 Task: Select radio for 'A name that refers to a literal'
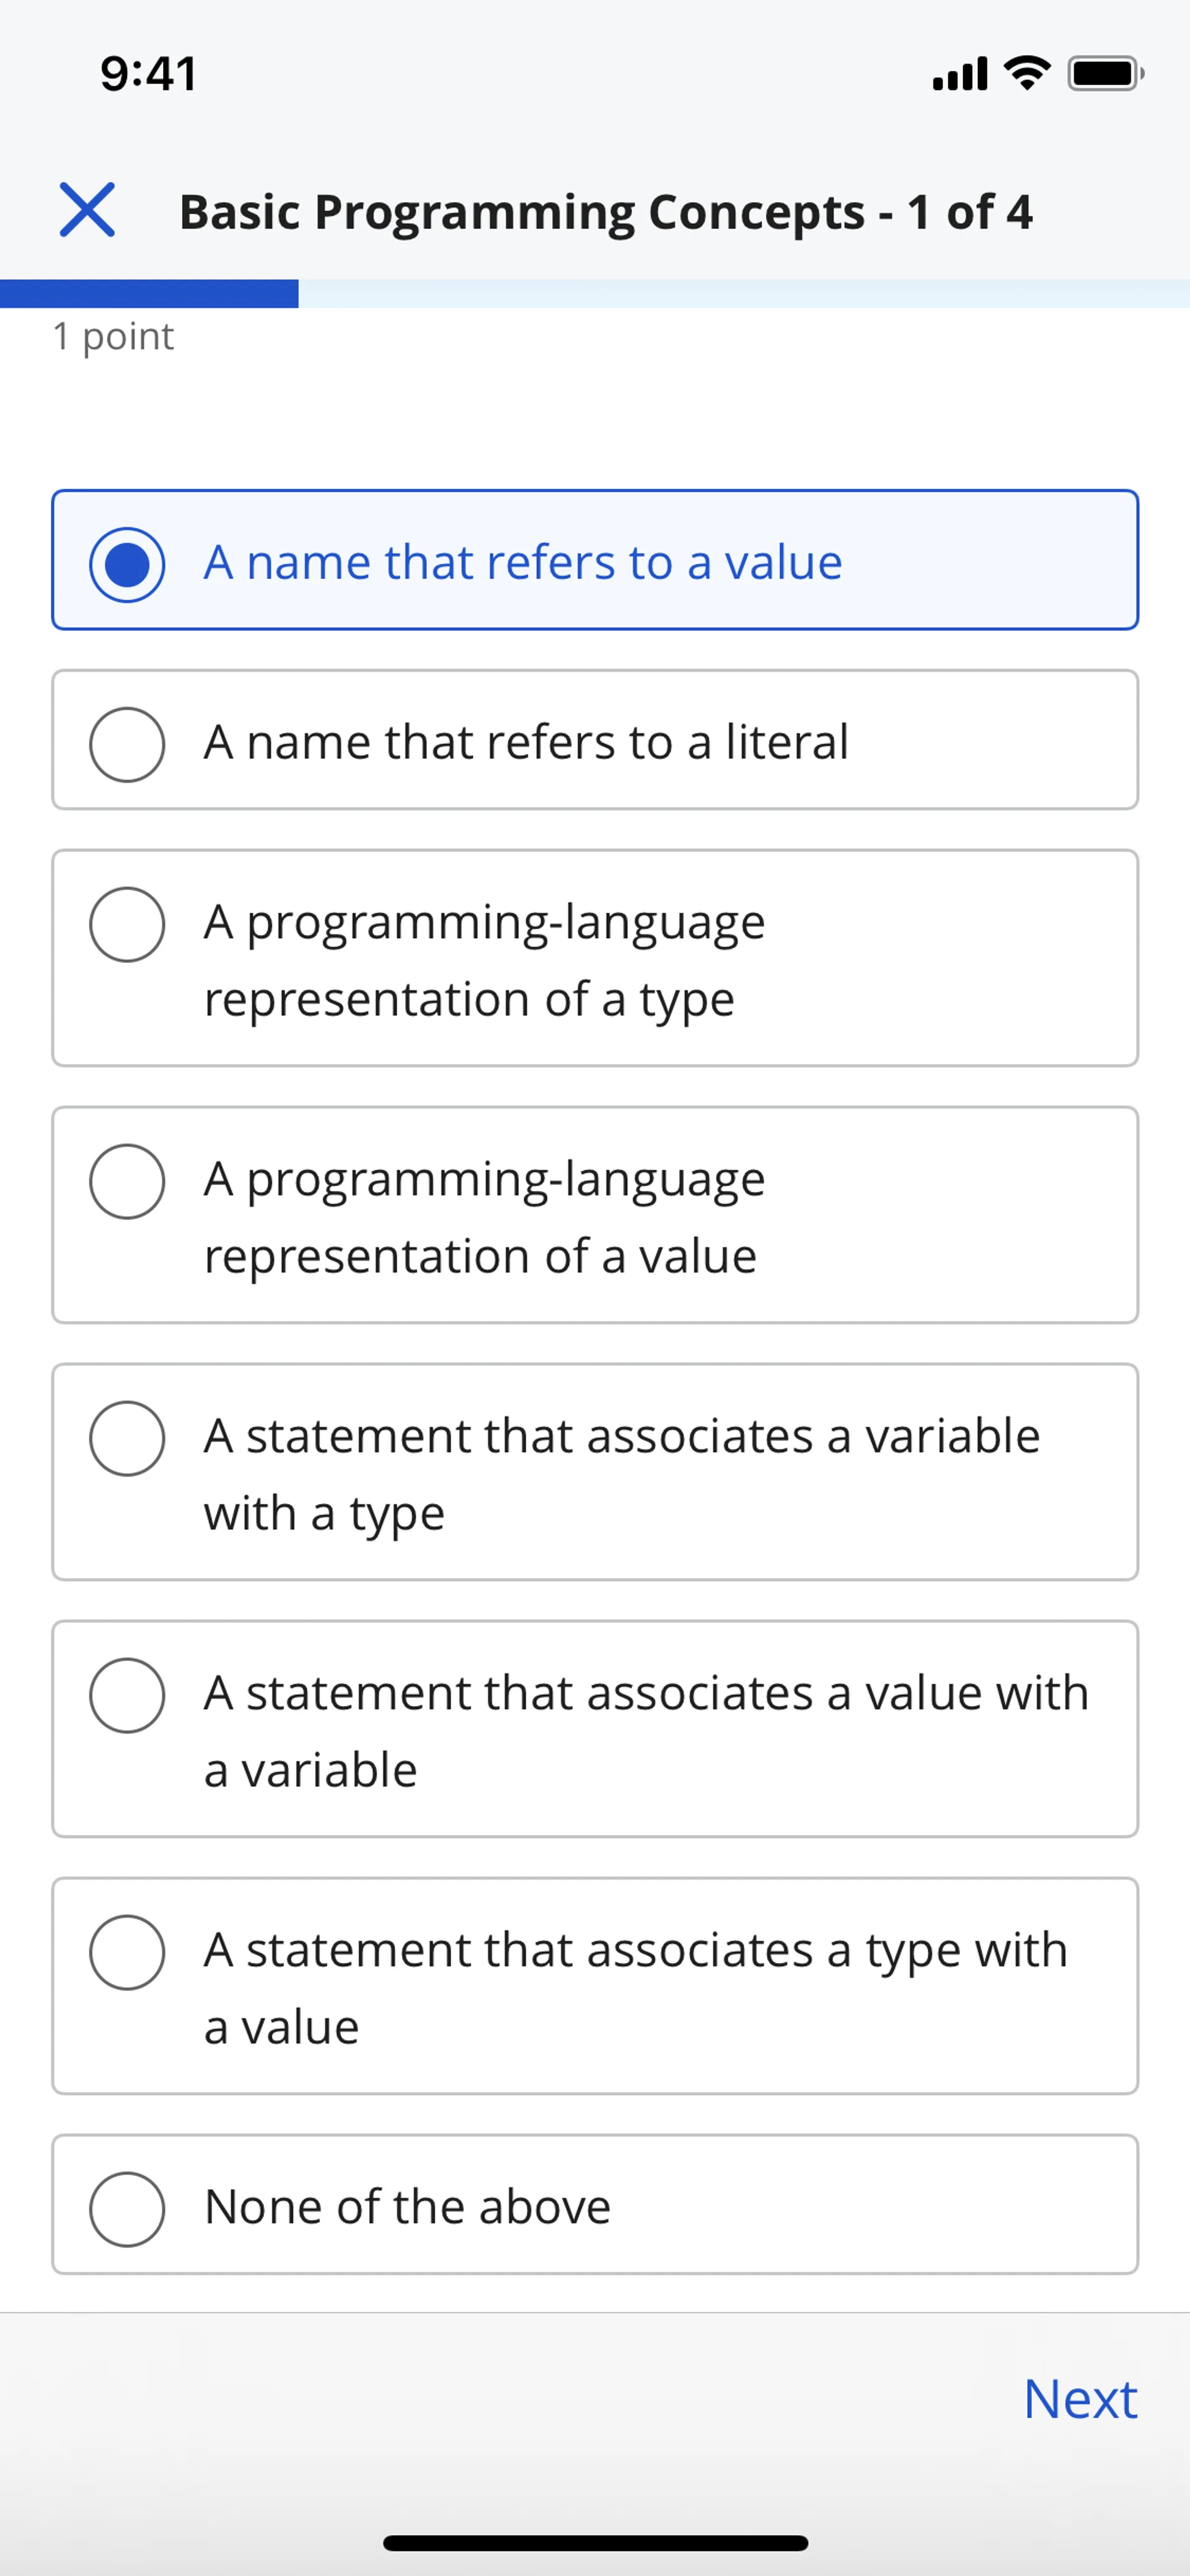click(127, 744)
